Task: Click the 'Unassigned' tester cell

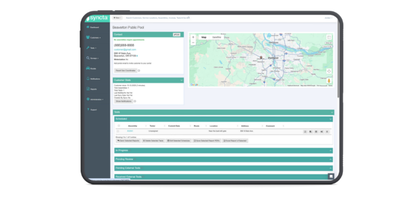Action: point(154,131)
